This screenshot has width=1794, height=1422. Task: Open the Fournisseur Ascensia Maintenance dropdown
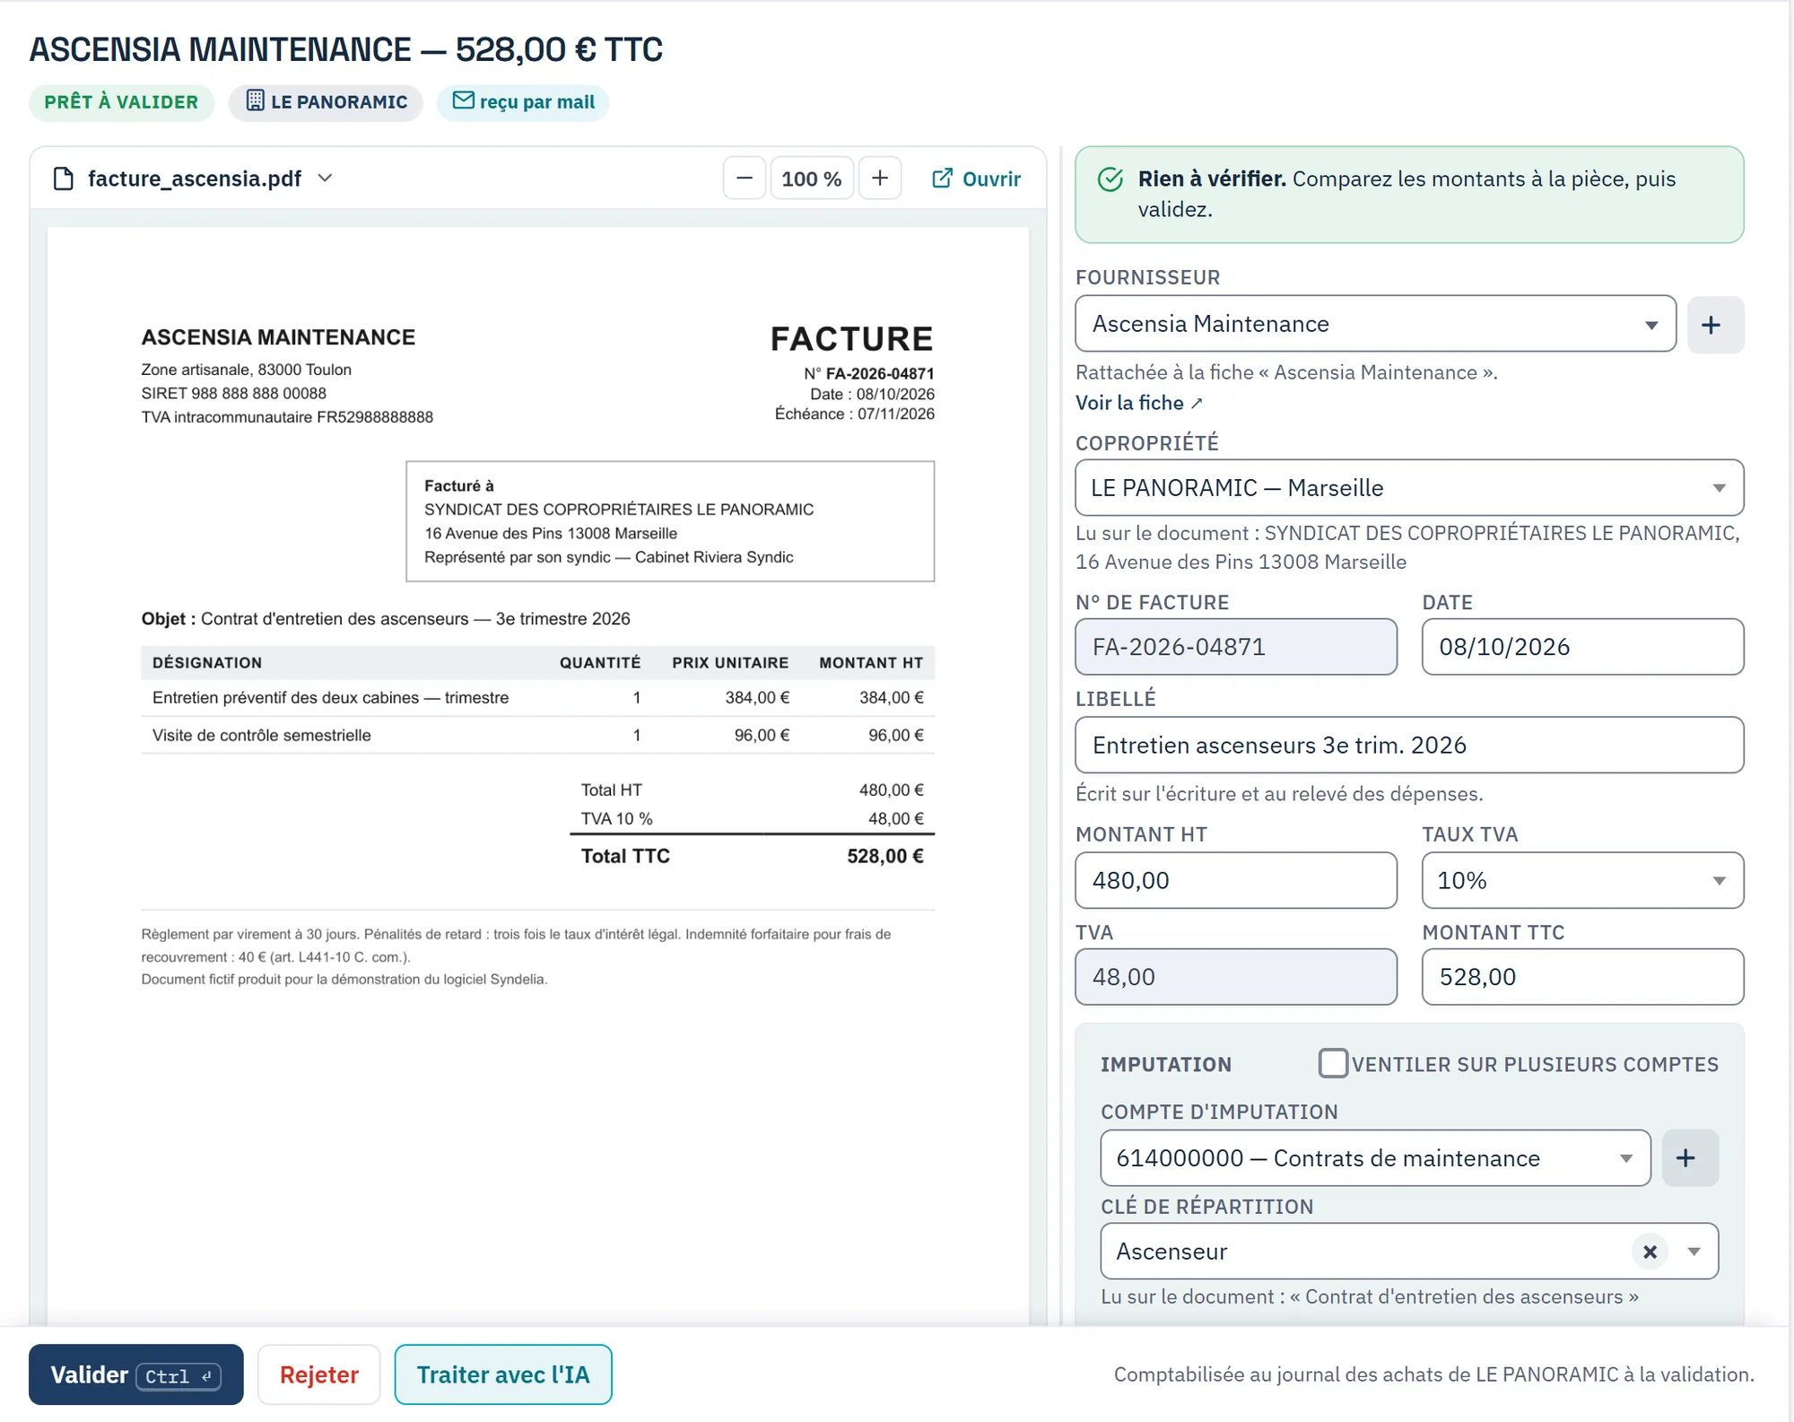[x=1375, y=324]
